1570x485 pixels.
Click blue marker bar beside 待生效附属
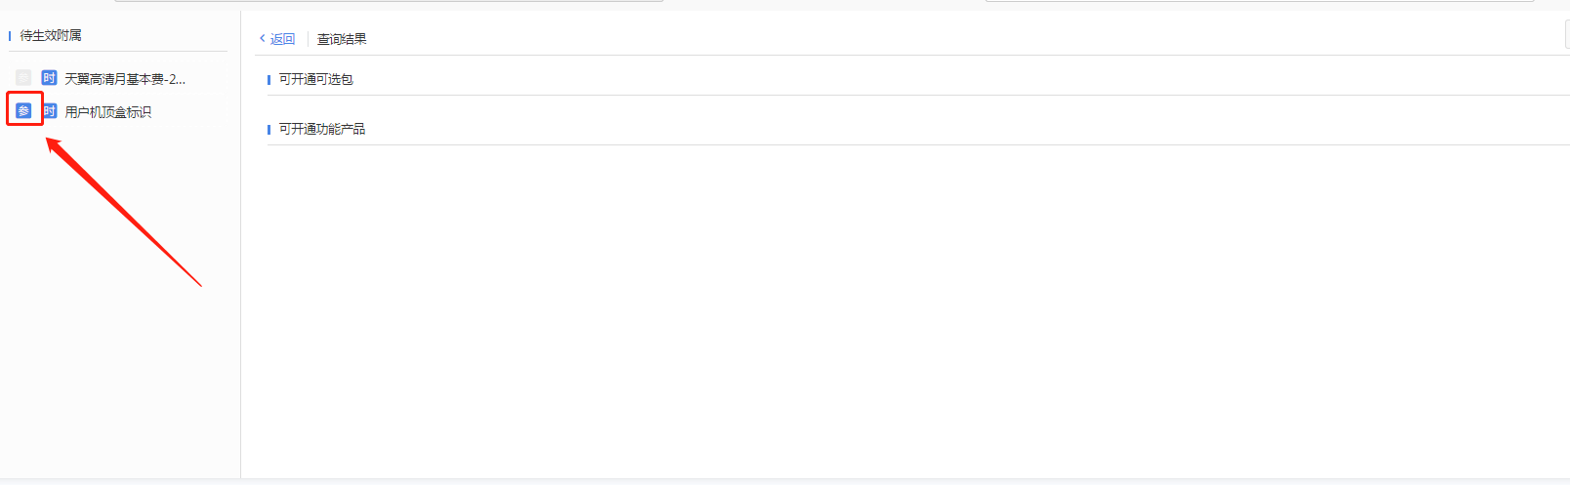(x=10, y=36)
